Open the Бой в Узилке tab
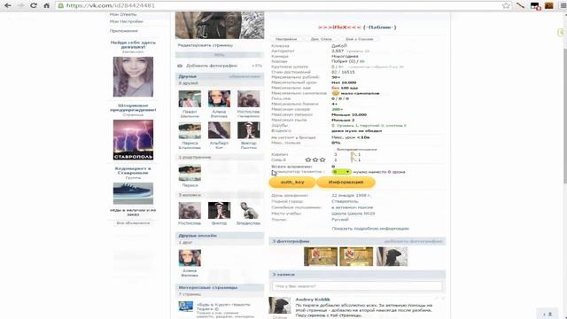The image size is (567, 319). tap(359, 39)
